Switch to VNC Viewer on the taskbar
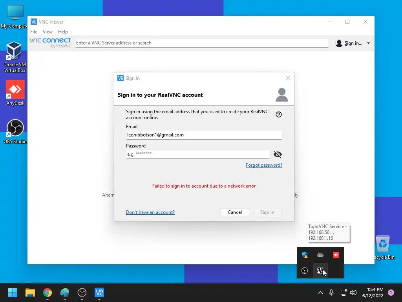The width and height of the screenshot is (402, 302). click(99, 293)
